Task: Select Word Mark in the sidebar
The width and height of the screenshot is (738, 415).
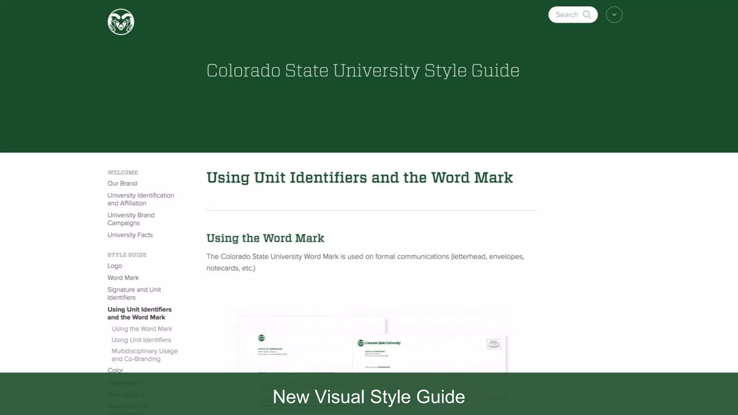Action: tap(123, 278)
